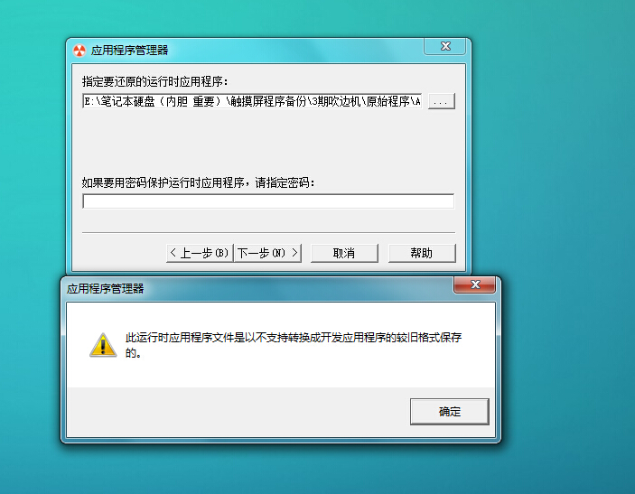Click the 取消 button
Screen dimensions: 635x494
tap(344, 253)
